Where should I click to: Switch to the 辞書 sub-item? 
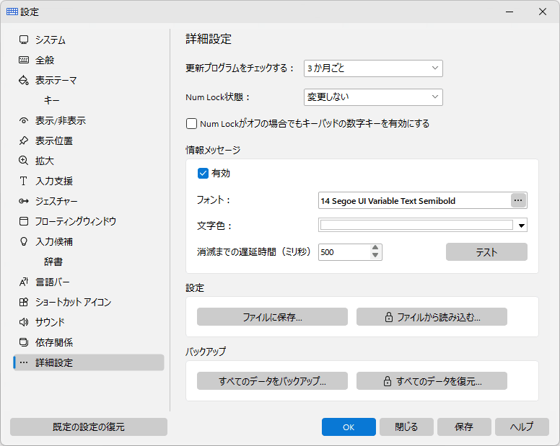click(x=89, y=262)
